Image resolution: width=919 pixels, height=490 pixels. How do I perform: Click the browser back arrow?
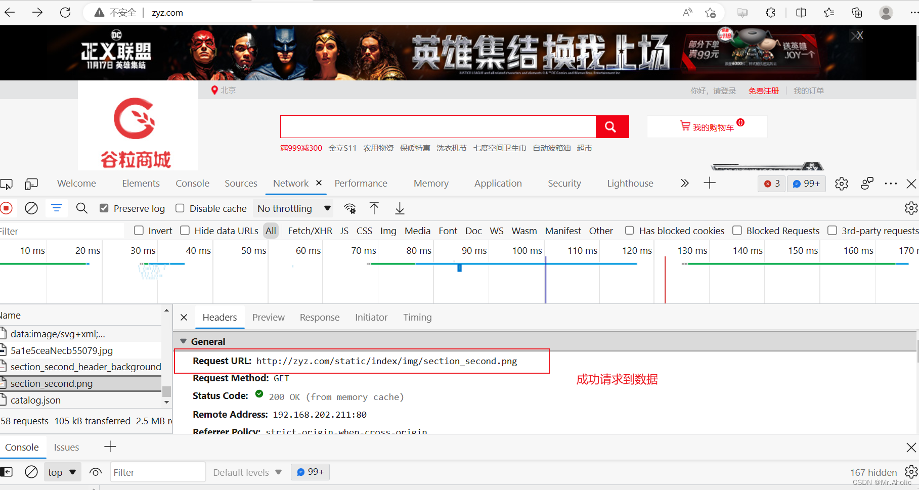(10, 13)
